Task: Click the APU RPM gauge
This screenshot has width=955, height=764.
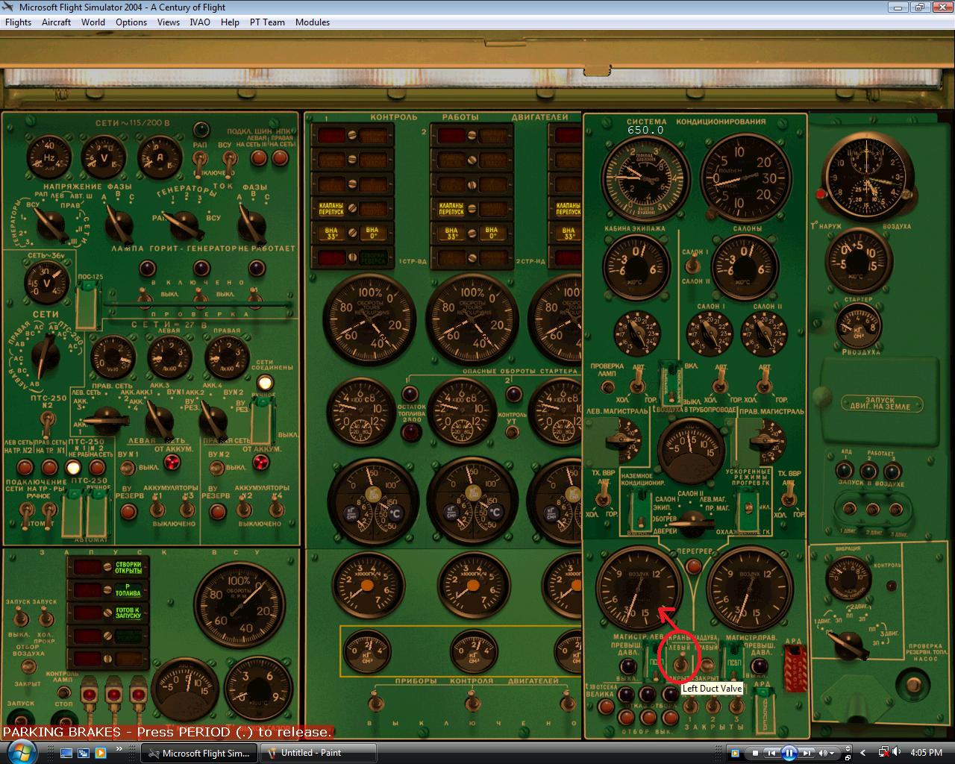Action: tap(239, 604)
